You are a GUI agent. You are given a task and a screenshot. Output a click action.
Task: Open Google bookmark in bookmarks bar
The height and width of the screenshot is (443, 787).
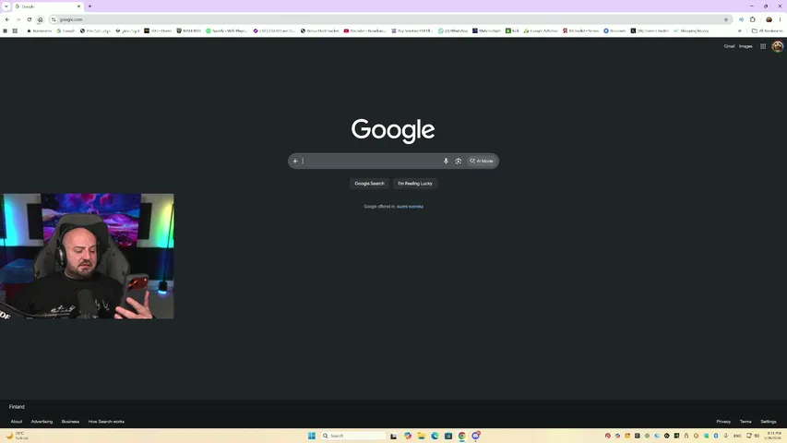[66, 30]
